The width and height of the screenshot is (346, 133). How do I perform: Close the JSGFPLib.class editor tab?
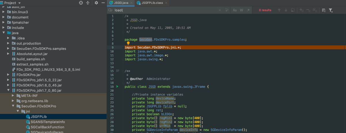point(166,3)
